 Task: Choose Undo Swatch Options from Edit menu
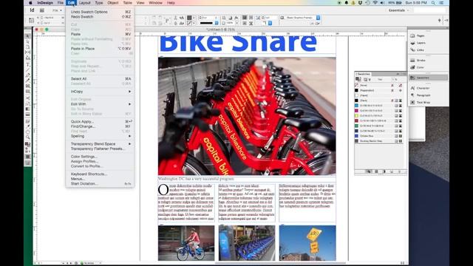click(101, 12)
